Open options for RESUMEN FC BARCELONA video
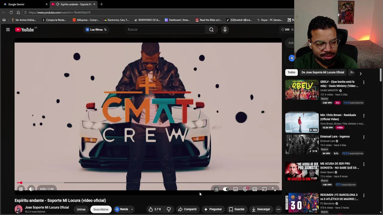Image resolution: width=383 pixels, height=215 pixels. click(x=364, y=196)
